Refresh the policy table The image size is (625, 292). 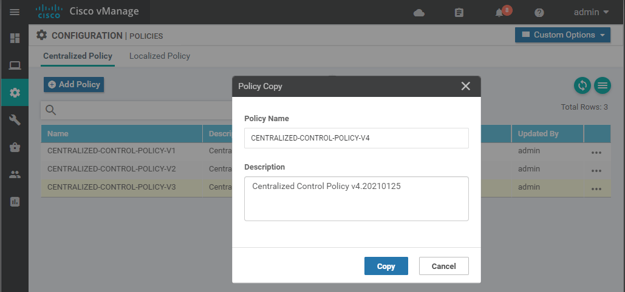[x=582, y=85]
